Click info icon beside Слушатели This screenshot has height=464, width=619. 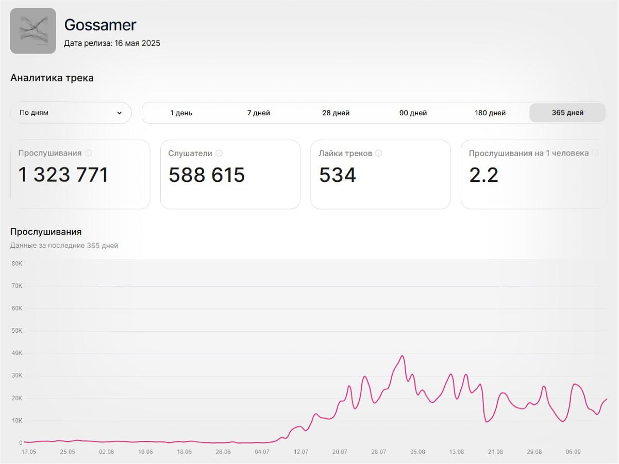click(x=219, y=153)
